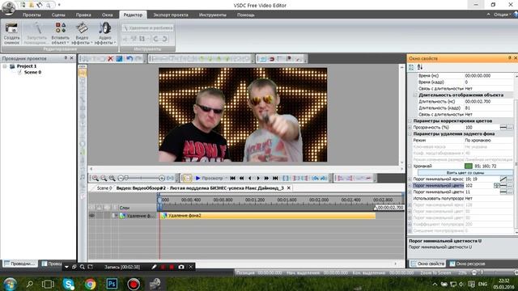This screenshot has width=518, height=291.
Task: Click the 00:00:02.700 end marker on timeline
Action: click(x=389, y=208)
